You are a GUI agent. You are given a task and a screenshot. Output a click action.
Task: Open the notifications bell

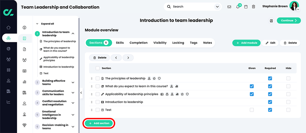coord(238,7)
